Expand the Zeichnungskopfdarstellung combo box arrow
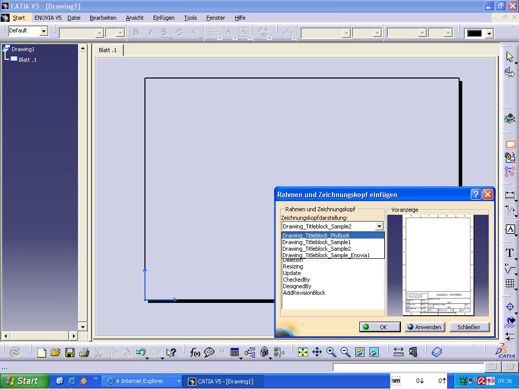The image size is (519, 389). [x=379, y=226]
